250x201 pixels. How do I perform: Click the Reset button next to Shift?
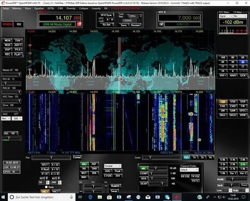point(244,185)
